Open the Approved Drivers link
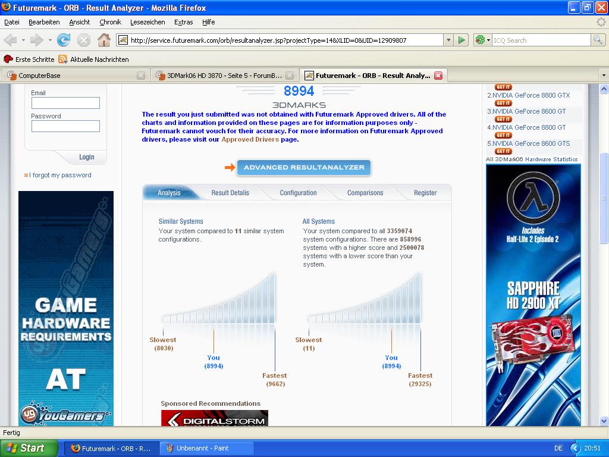The image size is (609, 457). pyautogui.click(x=250, y=139)
